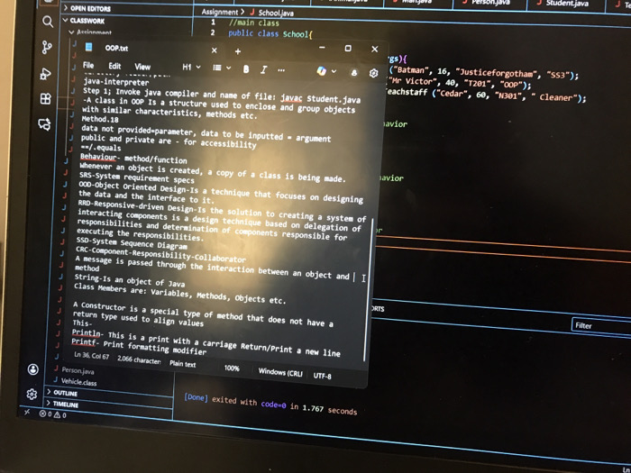
Task: Click the "SRS-System requirement specs" line
Action: pos(137,177)
